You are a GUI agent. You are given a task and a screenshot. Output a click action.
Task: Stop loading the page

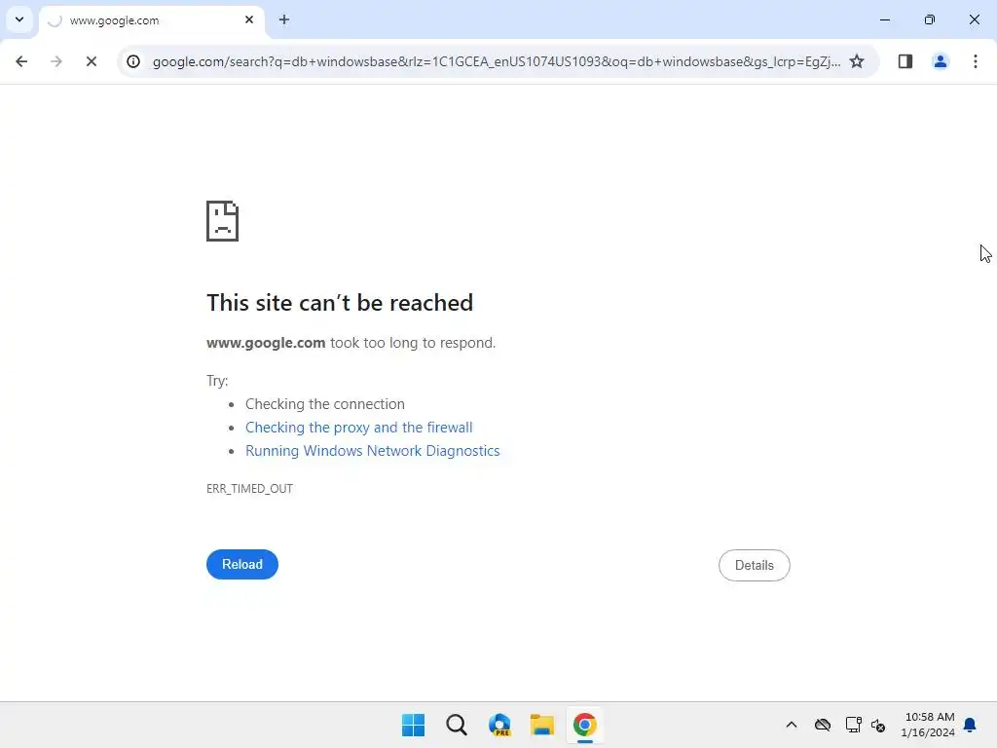[x=91, y=61]
